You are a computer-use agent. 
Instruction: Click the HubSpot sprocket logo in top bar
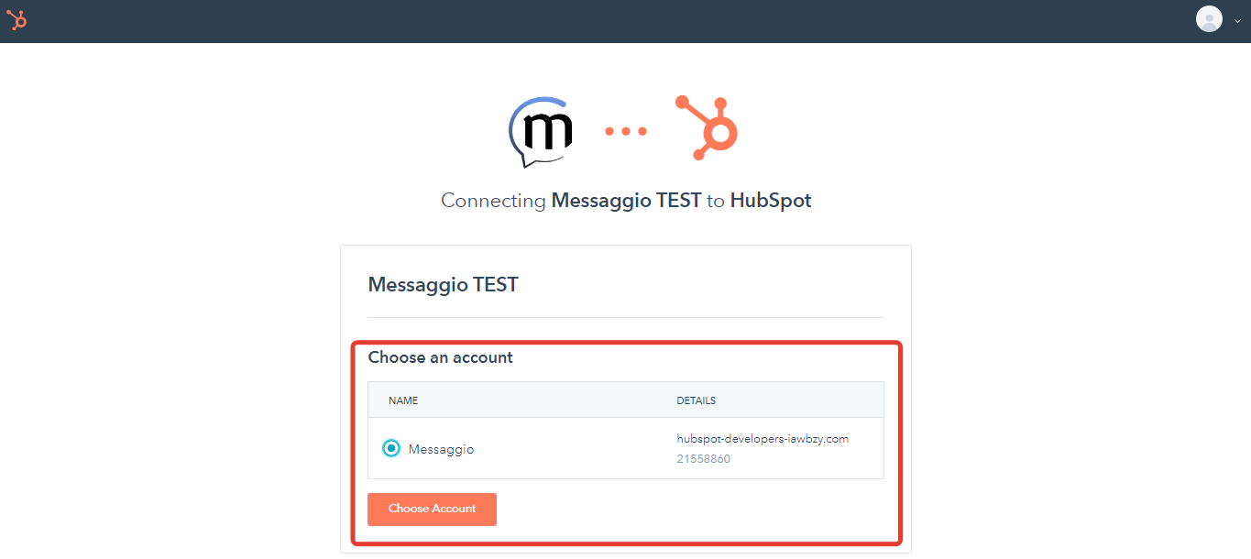click(x=16, y=20)
